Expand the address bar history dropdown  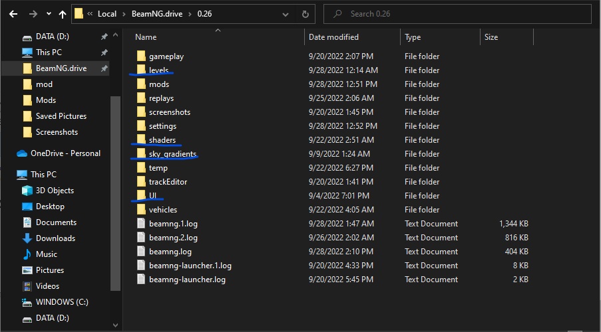(x=285, y=15)
